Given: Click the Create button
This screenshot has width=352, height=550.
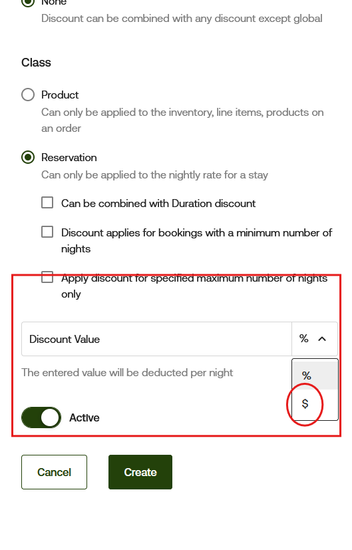Looking at the screenshot, I should click(x=140, y=472).
